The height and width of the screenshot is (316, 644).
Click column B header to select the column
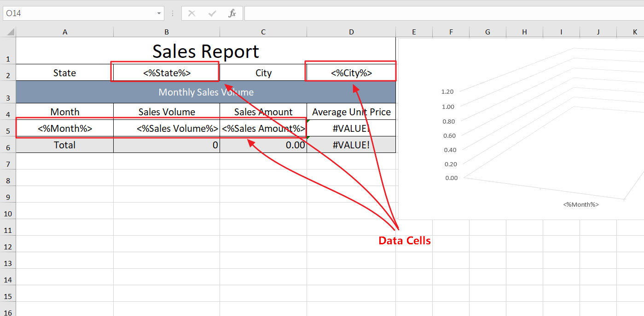(x=166, y=31)
